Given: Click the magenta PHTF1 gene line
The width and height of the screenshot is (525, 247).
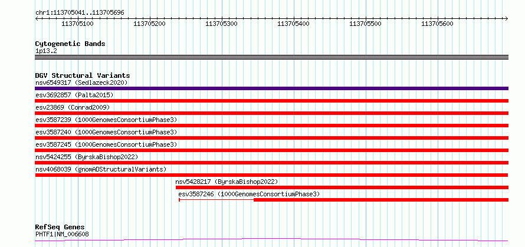Looking at the screenshot, I should pos(271,239).
